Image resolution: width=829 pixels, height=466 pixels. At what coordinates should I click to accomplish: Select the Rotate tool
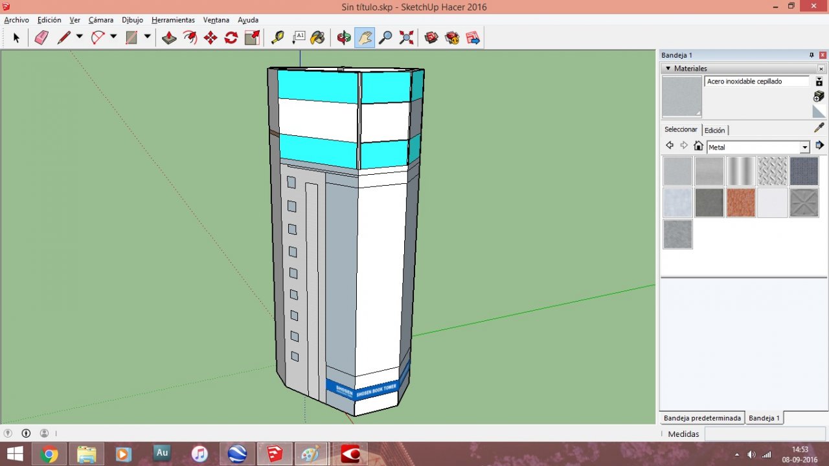pyautogui.click(x=231, y=38)
